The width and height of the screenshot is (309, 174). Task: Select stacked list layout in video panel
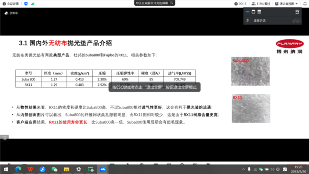pos(259,12)
